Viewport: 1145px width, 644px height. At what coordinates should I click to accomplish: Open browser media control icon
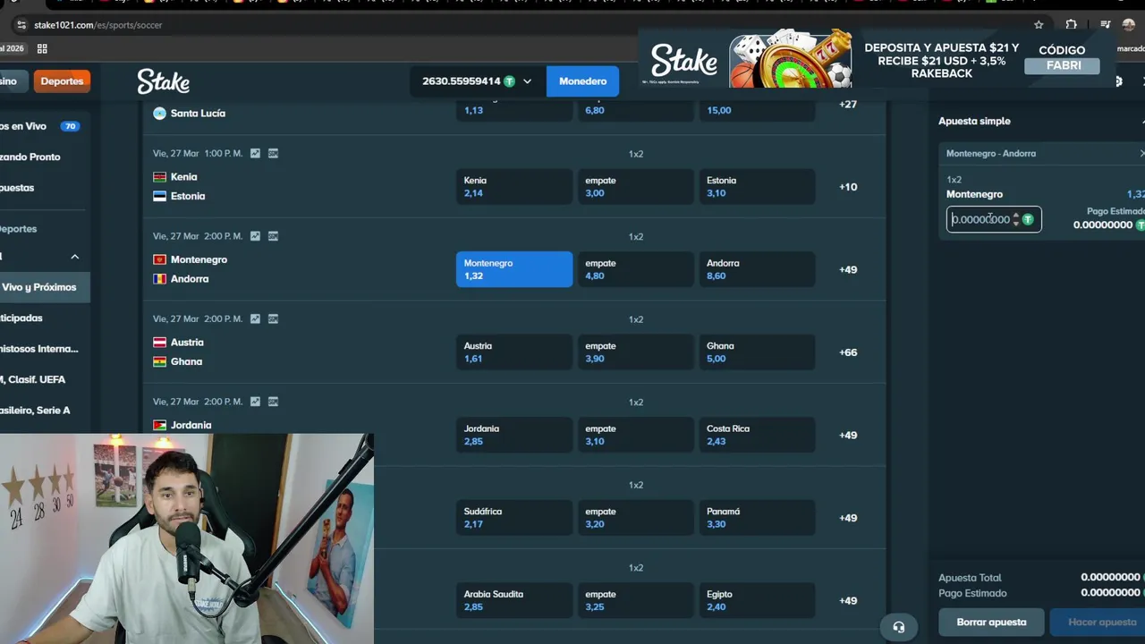pos(1106,25)
